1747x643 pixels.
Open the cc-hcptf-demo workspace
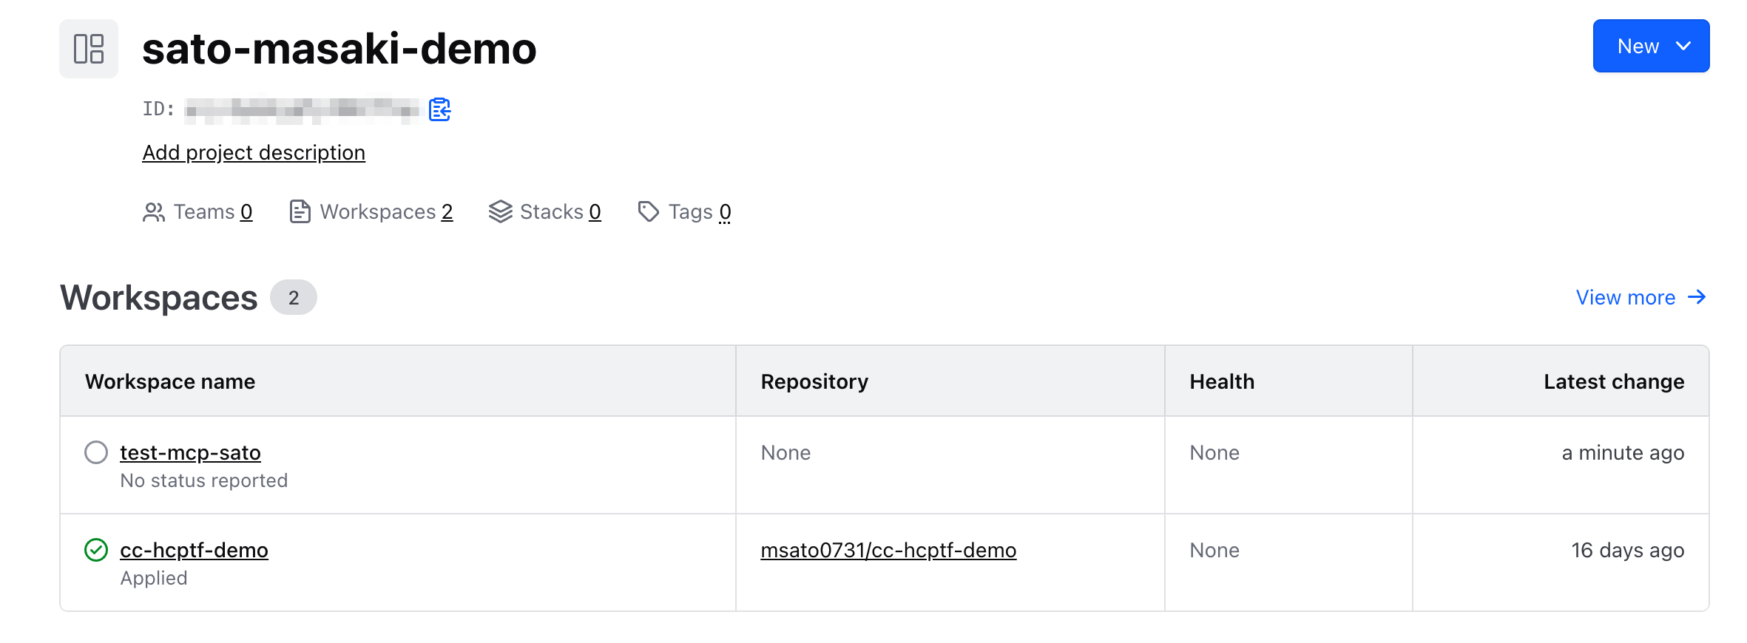point(194,550)
